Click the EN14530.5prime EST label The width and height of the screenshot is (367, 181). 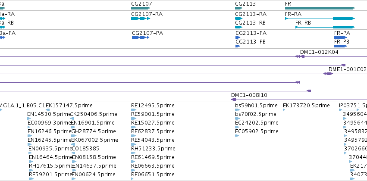click(49, 114)
